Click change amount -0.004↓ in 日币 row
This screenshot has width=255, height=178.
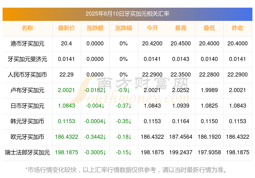click(x=95, y=106)
